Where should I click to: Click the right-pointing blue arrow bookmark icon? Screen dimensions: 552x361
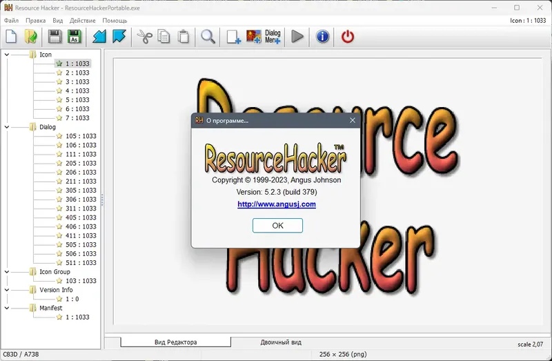pyautogui.click(x=119, y=37)
